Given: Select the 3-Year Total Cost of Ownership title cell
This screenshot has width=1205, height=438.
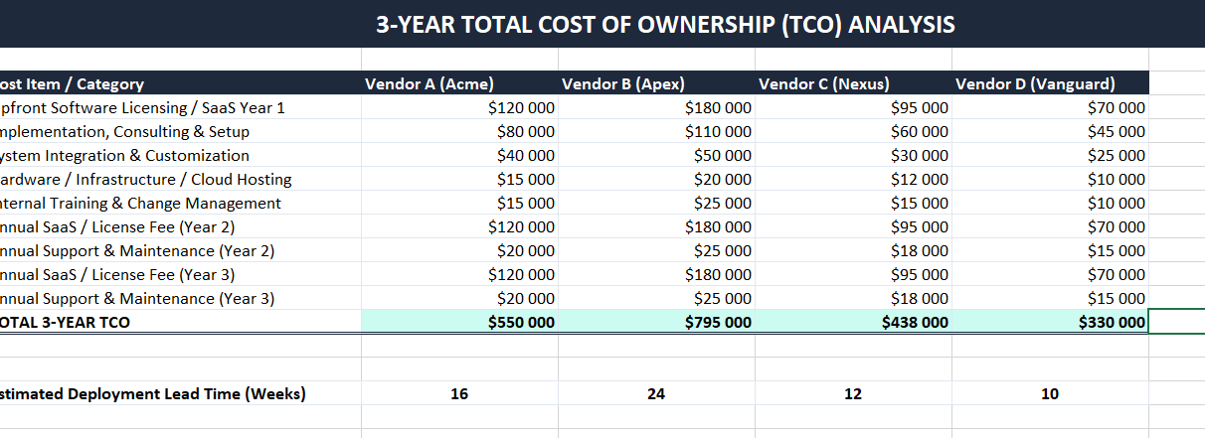Looking at the screenshot, I should [602, 24].
